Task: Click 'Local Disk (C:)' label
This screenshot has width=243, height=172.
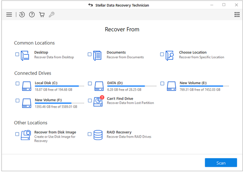Action: click(46, 83)
